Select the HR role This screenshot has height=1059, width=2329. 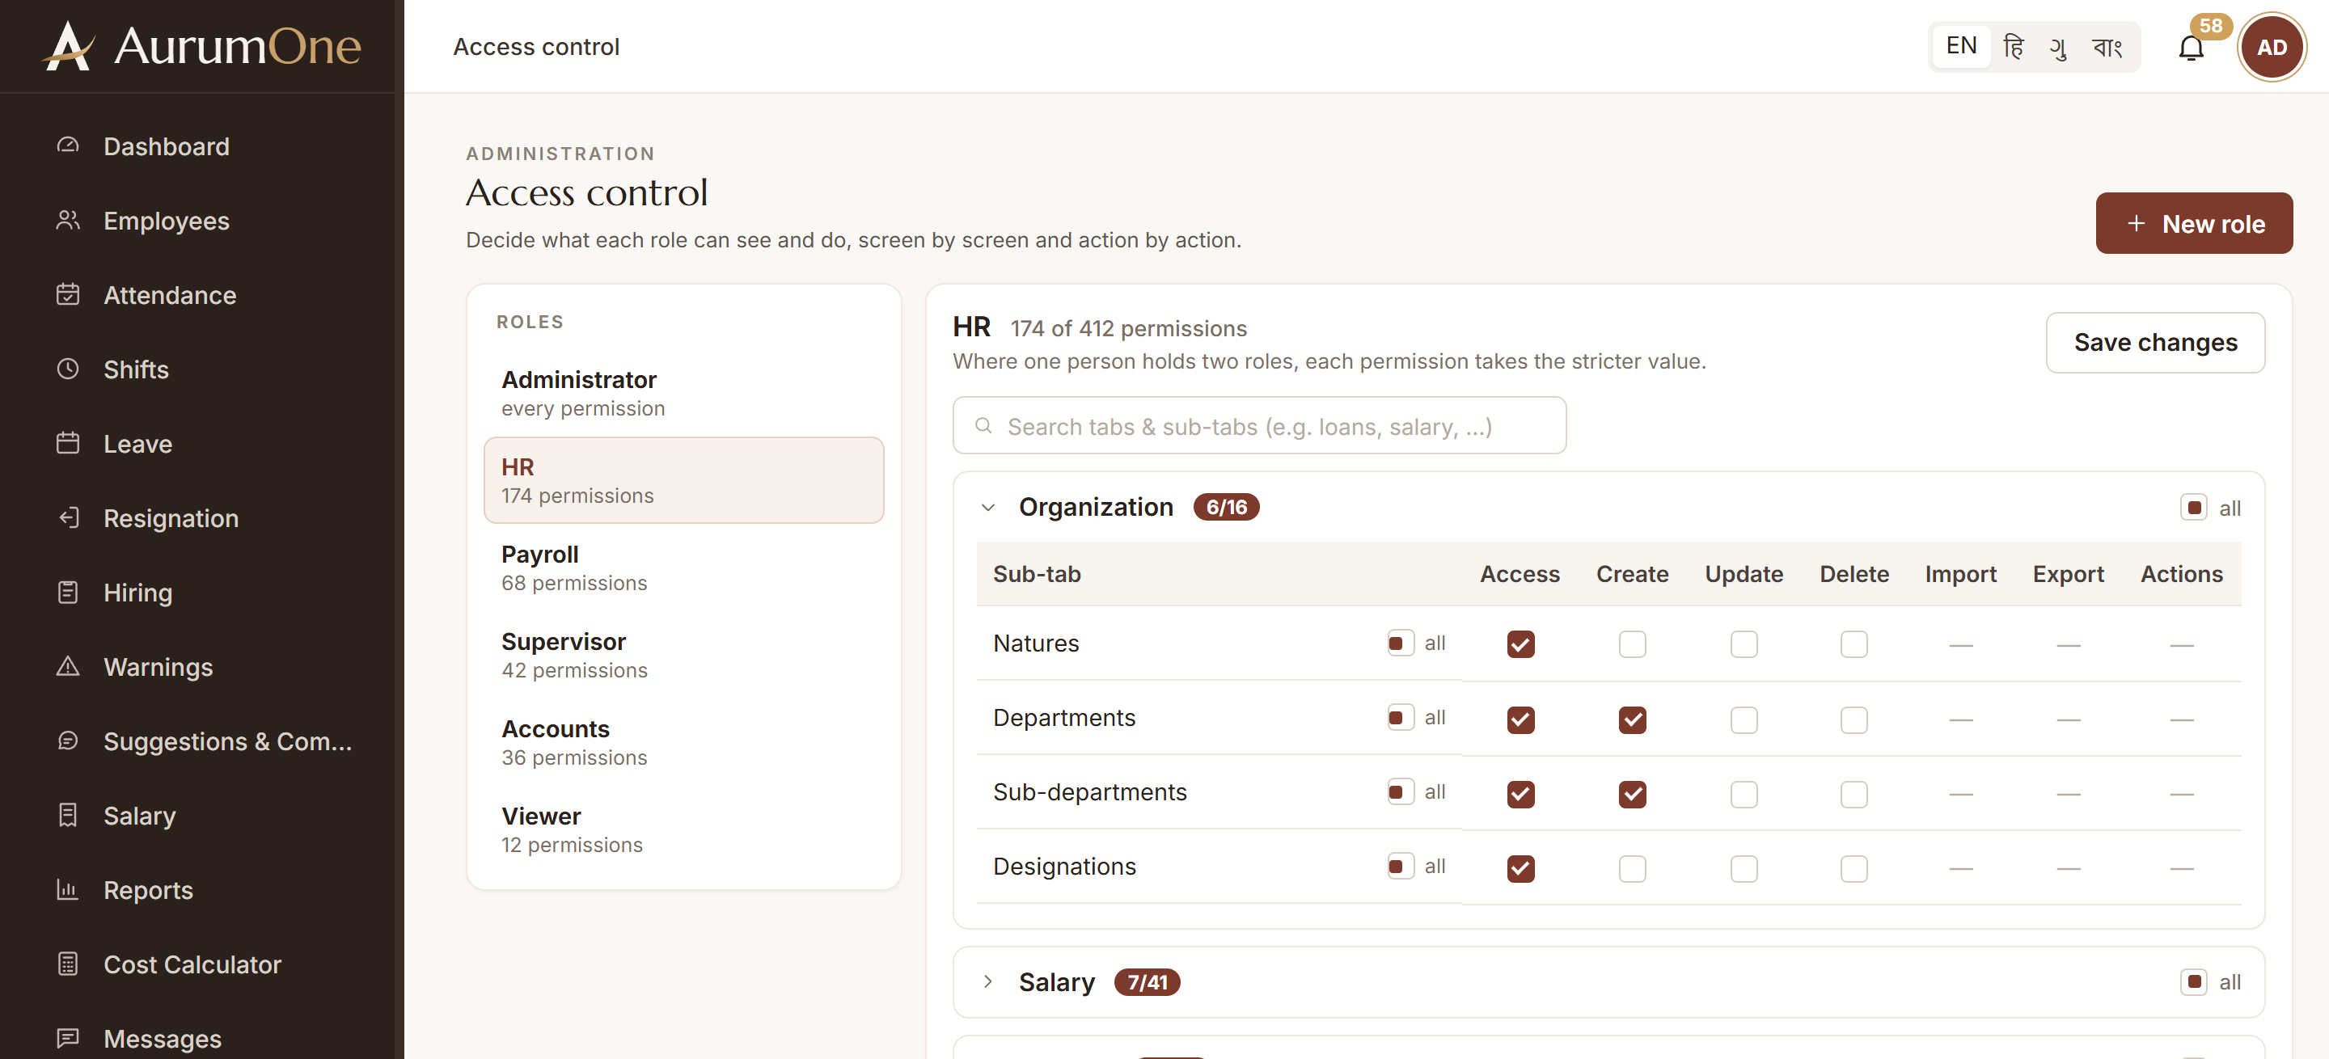(x=683, y=480)
